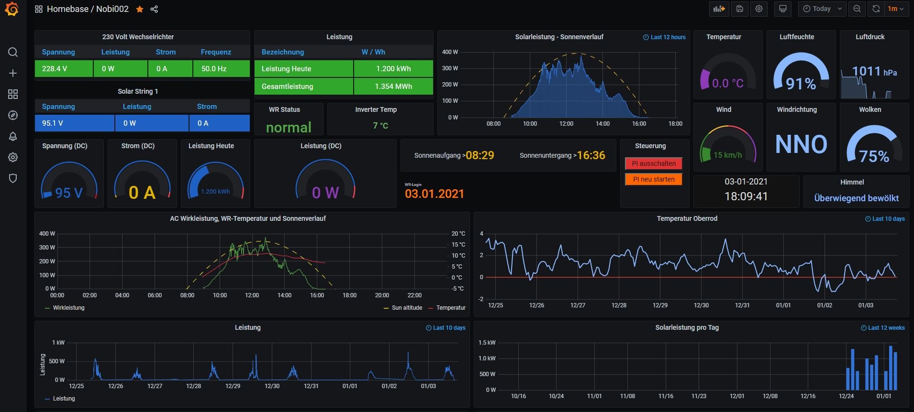Open the Today time range picker
The width and height of the screenshot is (914, 412).
coord(822,9)
